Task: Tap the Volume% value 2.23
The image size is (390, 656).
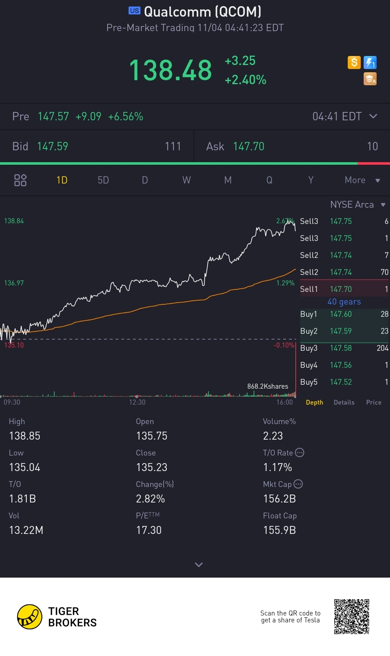Action: [x=273, y=436]
